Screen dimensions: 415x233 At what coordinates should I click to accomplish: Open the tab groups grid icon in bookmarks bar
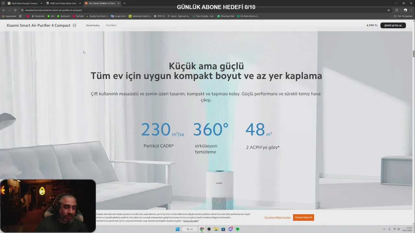[20, 16]
